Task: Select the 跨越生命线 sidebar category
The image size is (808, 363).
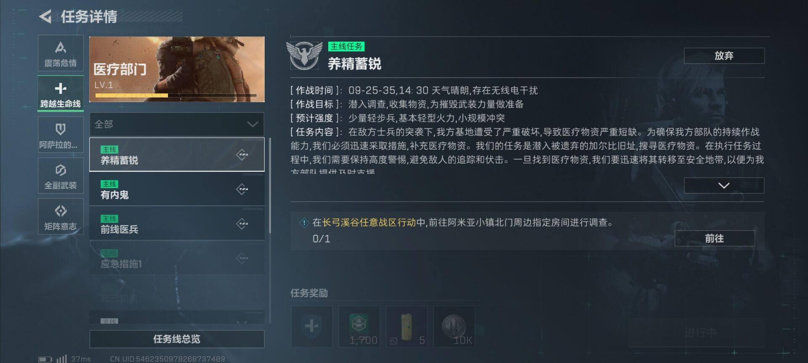Action: click(x=61, y=94)
